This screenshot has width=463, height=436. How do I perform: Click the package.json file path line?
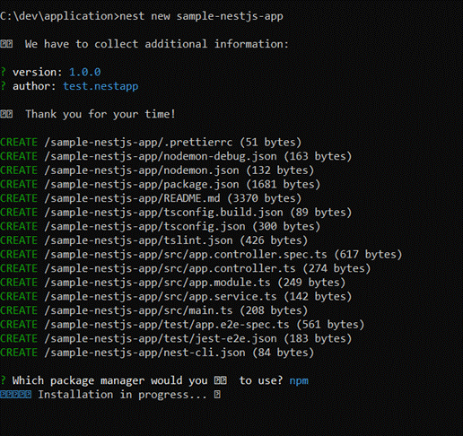click(160, 185)
